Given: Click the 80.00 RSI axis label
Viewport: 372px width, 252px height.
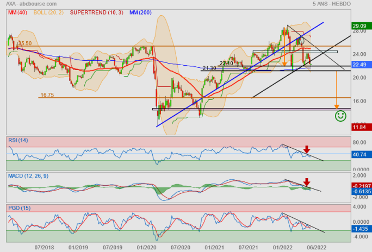Looking at the screenshot, I should coord(359,142).
